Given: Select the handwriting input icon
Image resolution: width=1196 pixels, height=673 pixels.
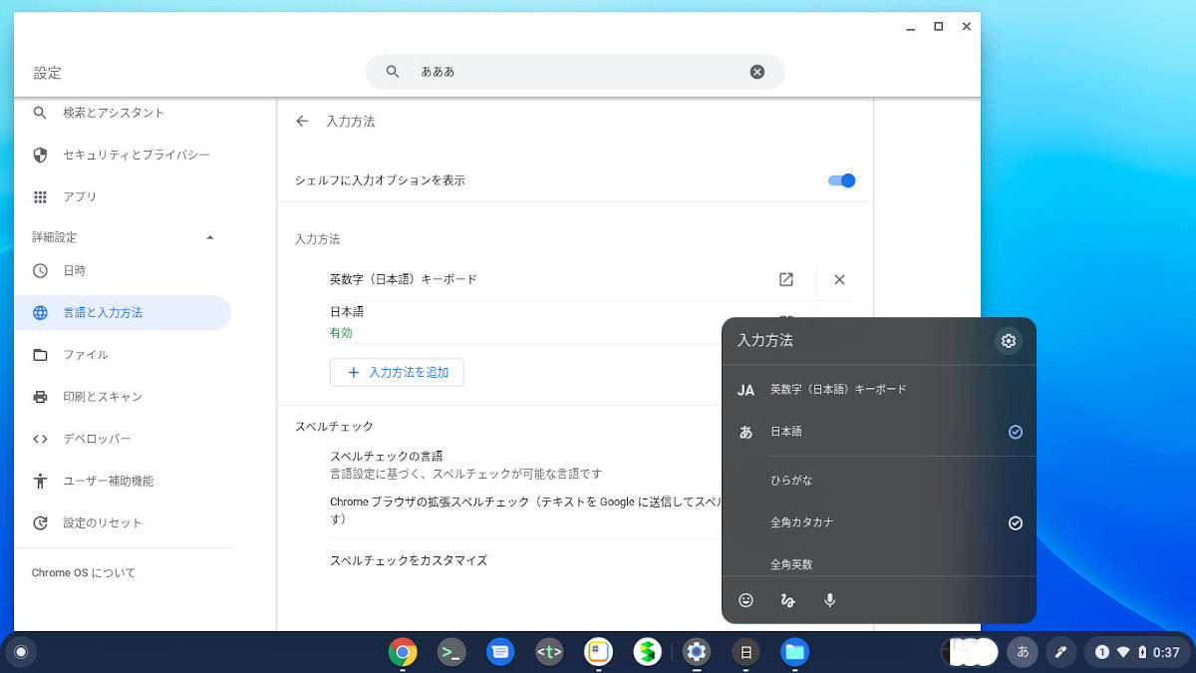Looking at the screenshot, I should tap(787, 600).
